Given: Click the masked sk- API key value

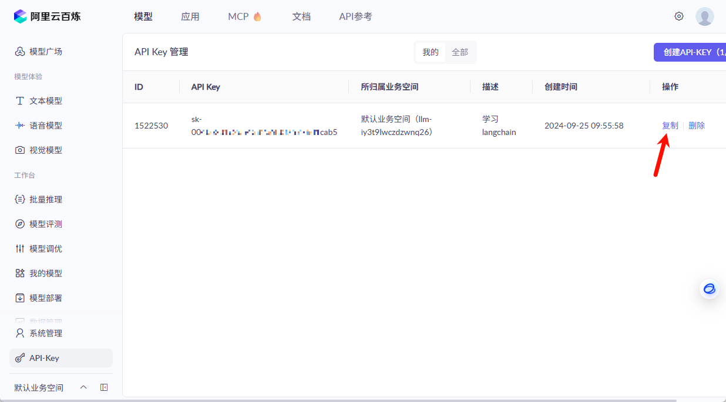Looking at the screenshot, I should [264, 126].
